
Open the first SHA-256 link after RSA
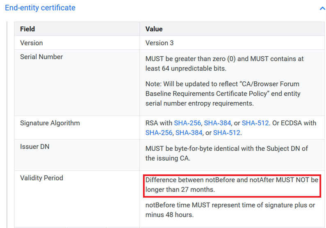click(x=187, y=123)
